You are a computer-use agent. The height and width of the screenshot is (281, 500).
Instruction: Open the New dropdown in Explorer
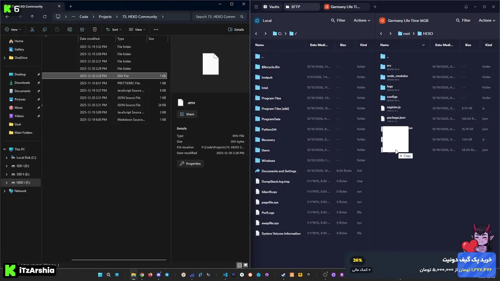tap(13, 29)
